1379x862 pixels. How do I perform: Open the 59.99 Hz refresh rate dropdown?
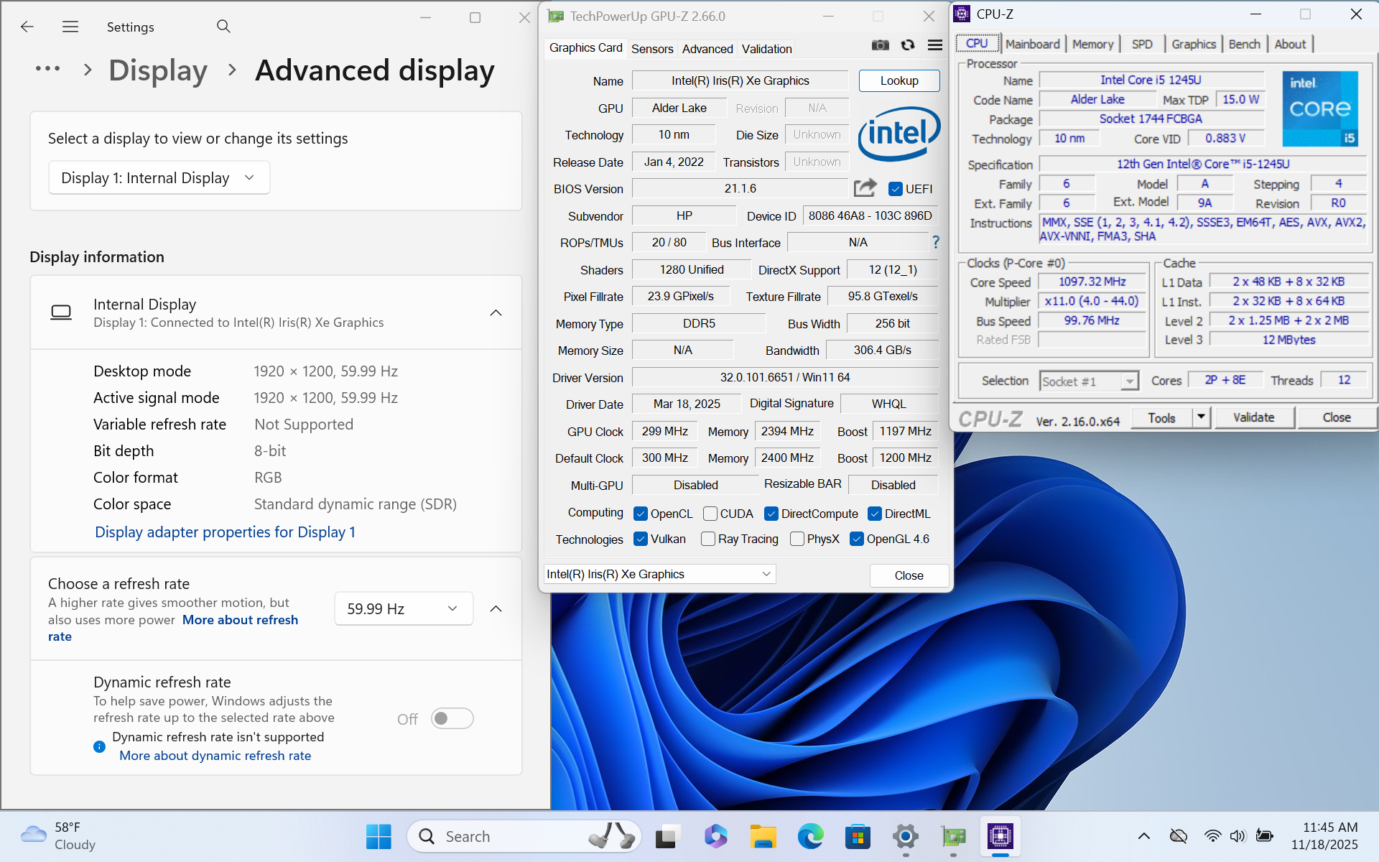point(403,608)
